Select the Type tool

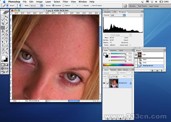click(7, 41)
